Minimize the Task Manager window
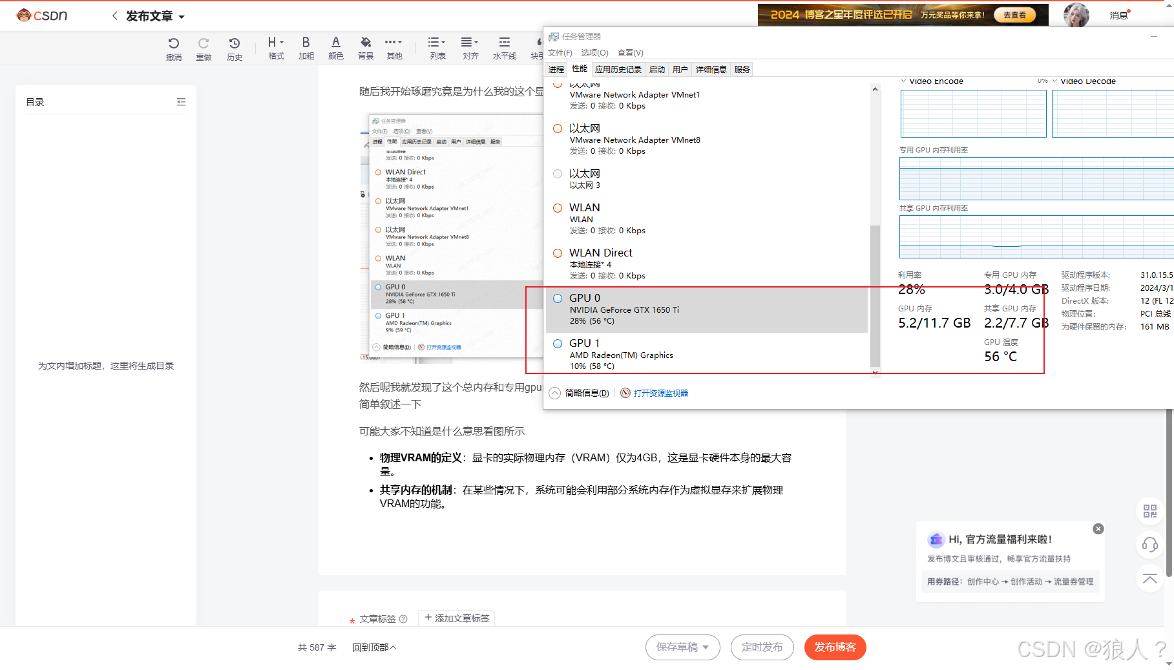 [1153, 37]
